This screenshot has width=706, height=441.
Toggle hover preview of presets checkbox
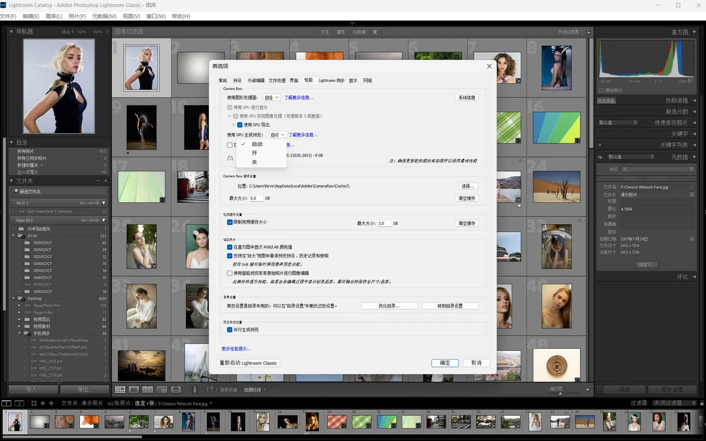coord(230,256)
